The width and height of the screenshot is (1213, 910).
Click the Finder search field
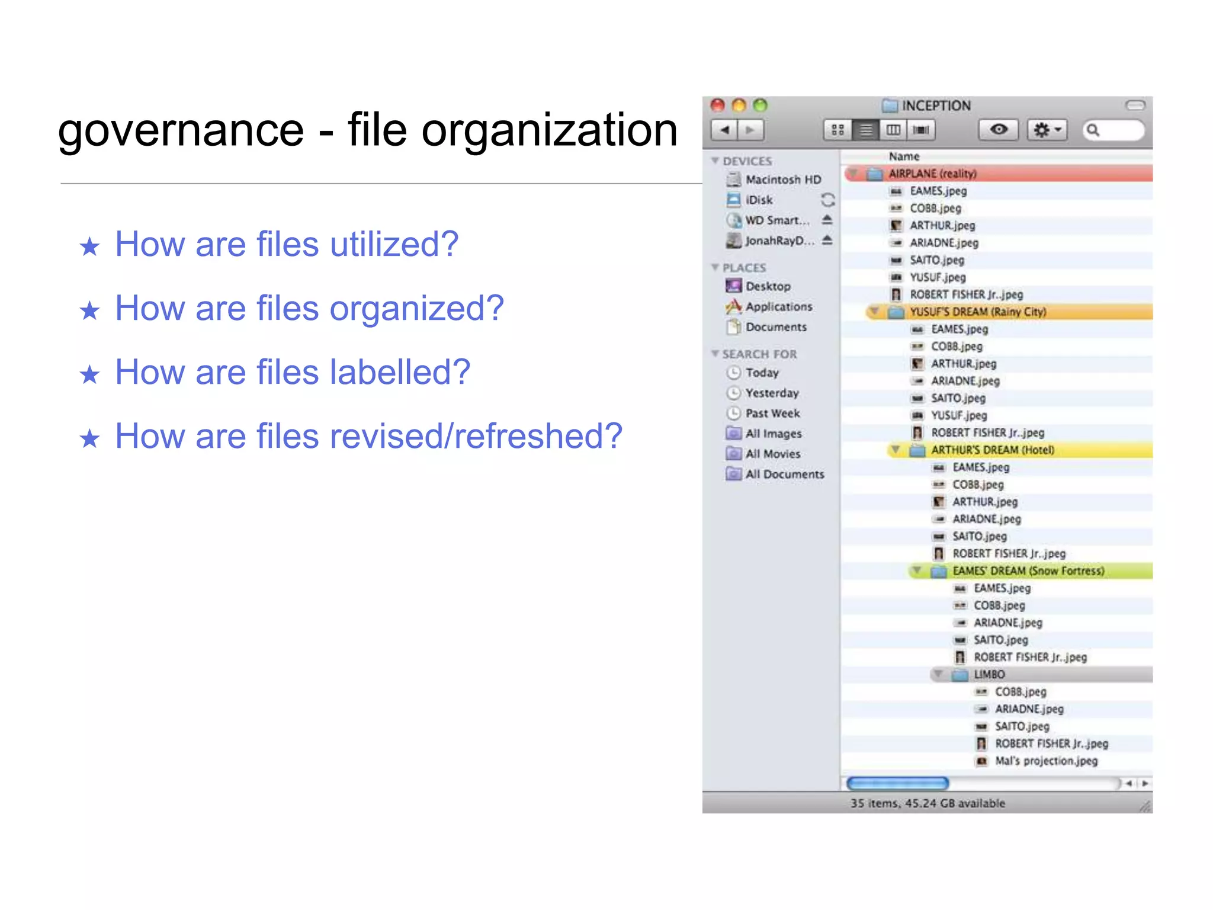click(x=1113, y=130)
